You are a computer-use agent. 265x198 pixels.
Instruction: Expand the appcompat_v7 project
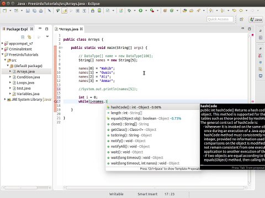pyautogui.click(x=2, y=43)
